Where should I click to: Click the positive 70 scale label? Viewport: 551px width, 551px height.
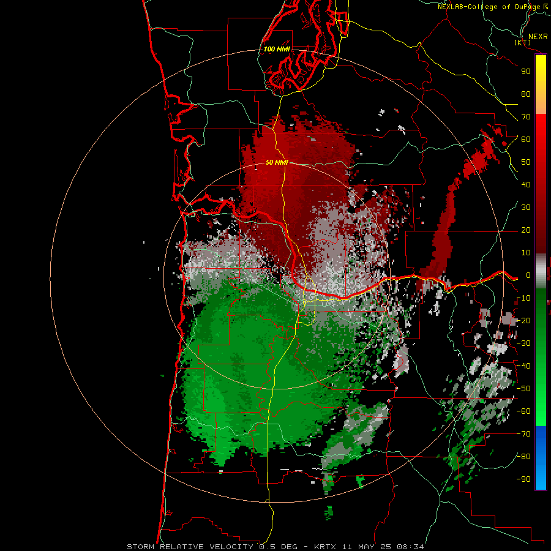pos(526,117)
